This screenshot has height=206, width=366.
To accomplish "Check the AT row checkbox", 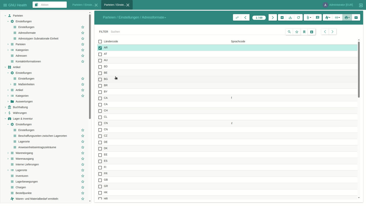I will click(x=100, y=54).
